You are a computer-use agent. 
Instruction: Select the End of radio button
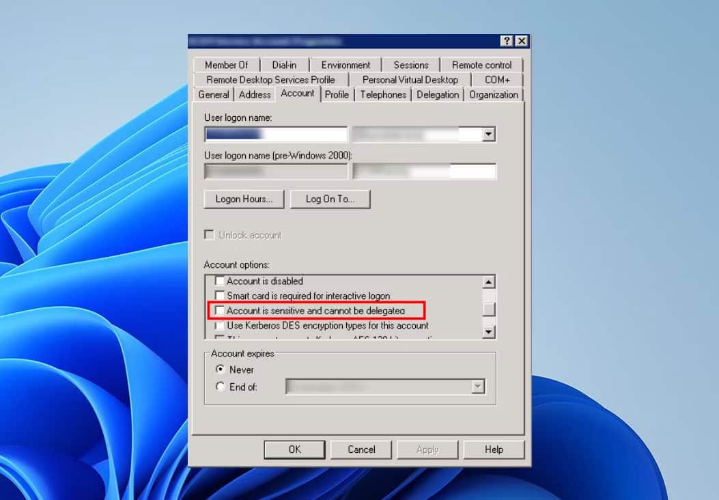click(220, 387)
